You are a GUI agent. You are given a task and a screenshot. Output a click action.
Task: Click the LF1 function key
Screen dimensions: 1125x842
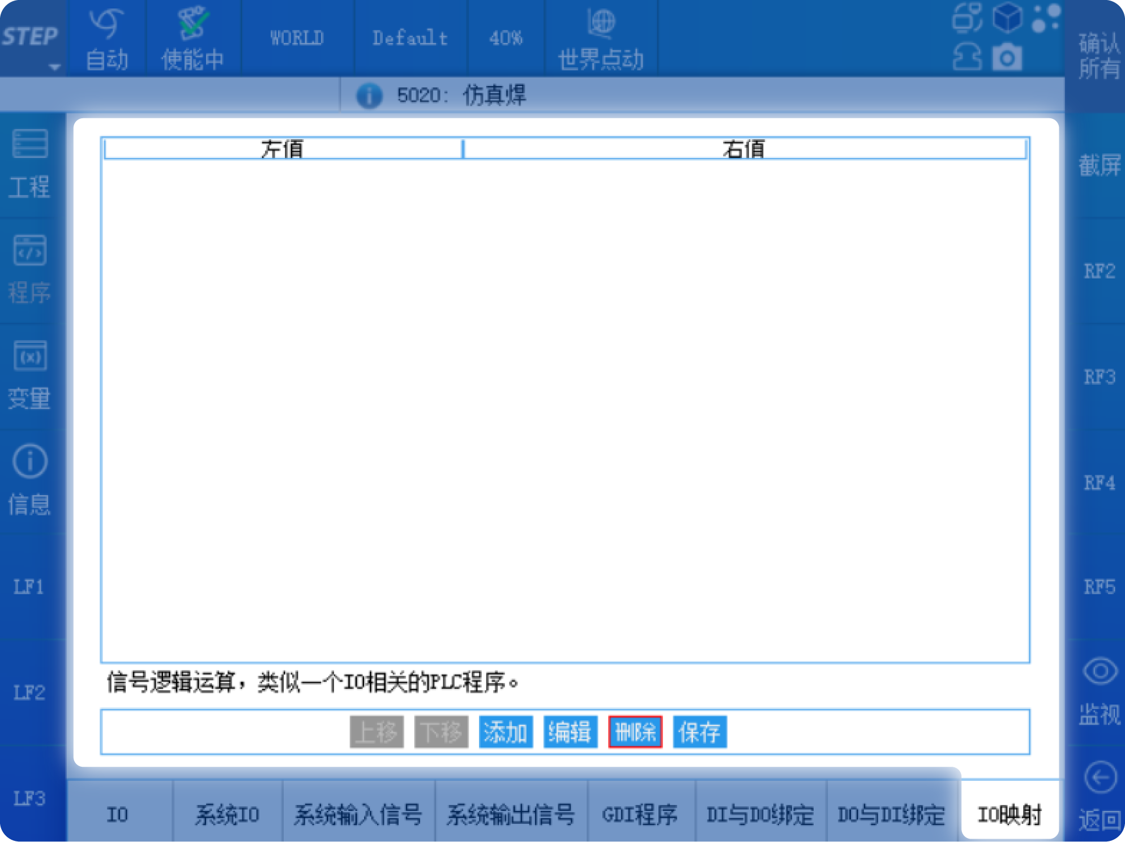[29, 587]
